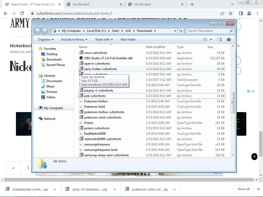263x197 pixels.
Task: Switch to the second Site Blocked tab
Action: (156, 4)
